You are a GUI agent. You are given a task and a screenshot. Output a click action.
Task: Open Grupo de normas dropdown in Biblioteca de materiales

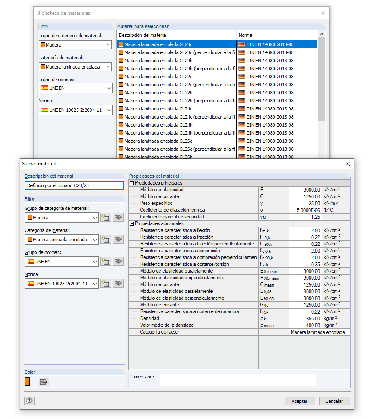click(76, 88)
